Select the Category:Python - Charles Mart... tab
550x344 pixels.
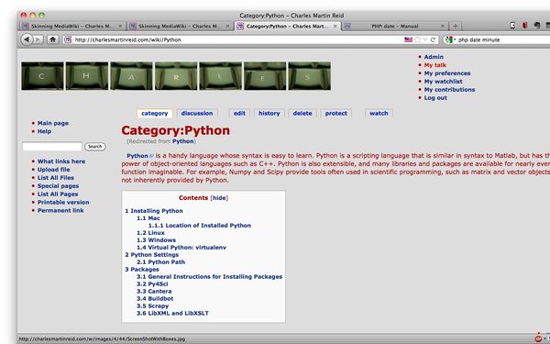pos(287,26)
